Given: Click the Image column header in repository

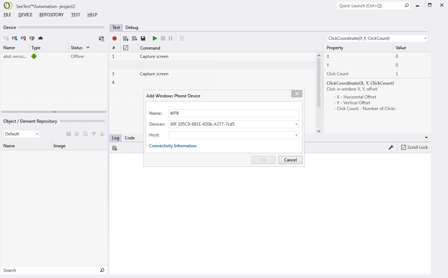Looking at the screenshot, I should point(79,146).
